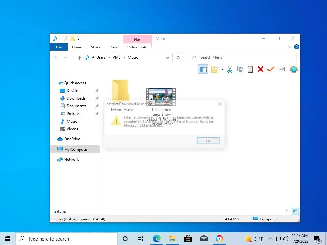Open Task View from the taskbar
Screen dimensions: 327x245
click(x=141, y=239)
